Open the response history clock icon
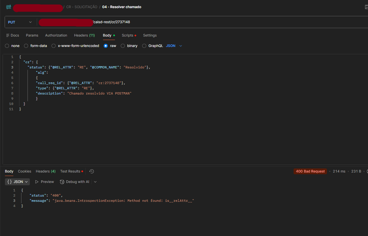The width and height of the screenshot is (368, 236). click(91, 171)
